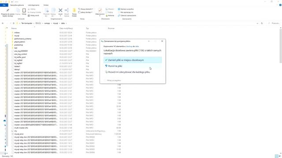Click Ten komputer in the breadcrumb
This screenshot has width=282, height=158.
(x=27, y=23)
